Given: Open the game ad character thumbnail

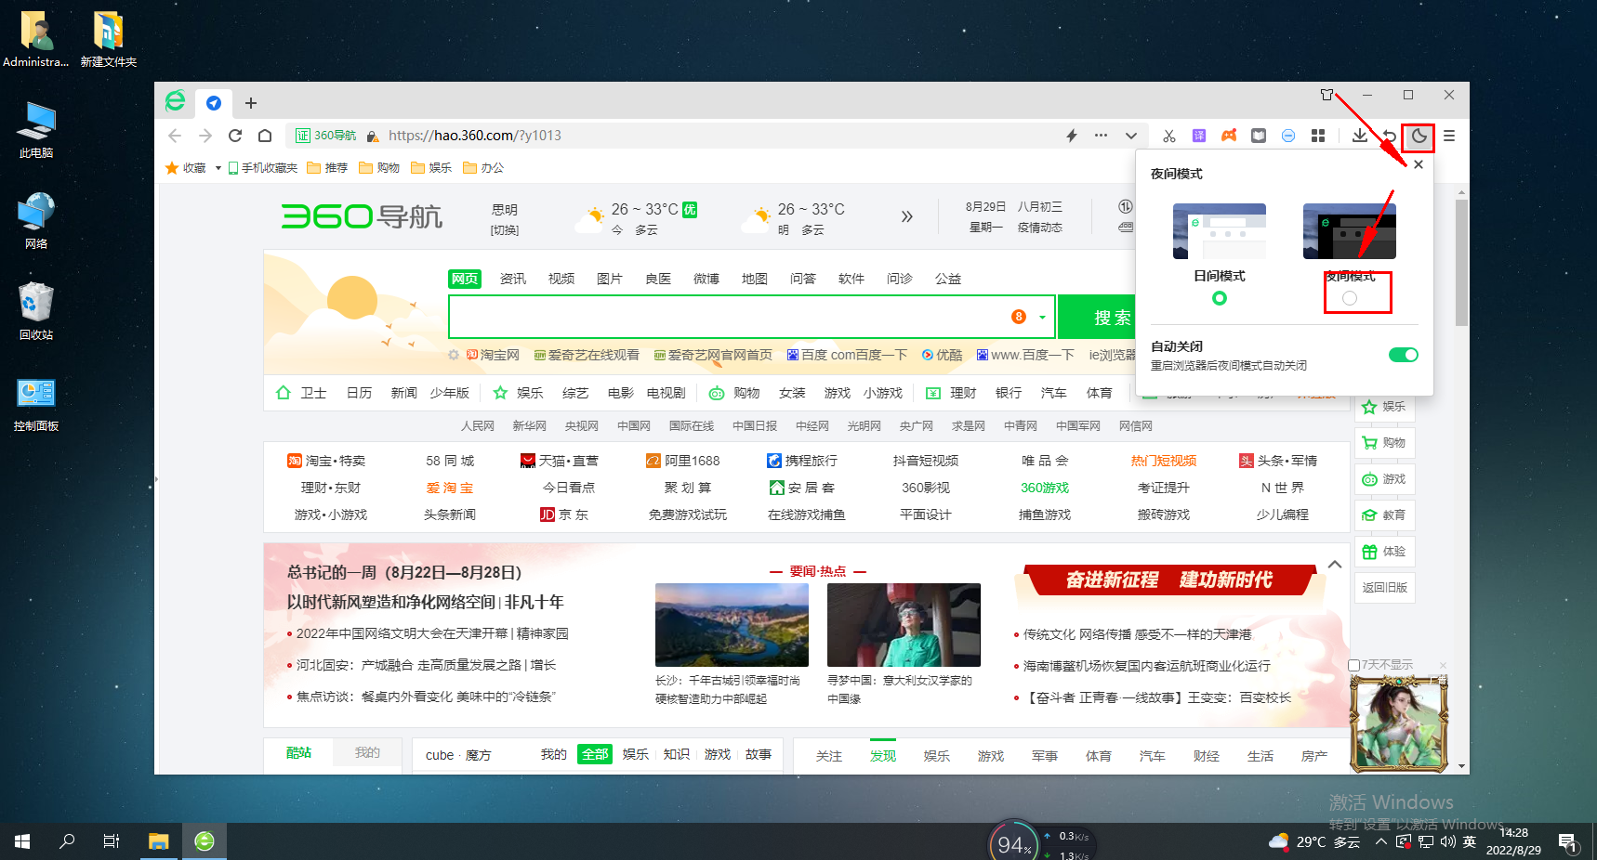Looking at the screenshot, I should [1399, 723].
